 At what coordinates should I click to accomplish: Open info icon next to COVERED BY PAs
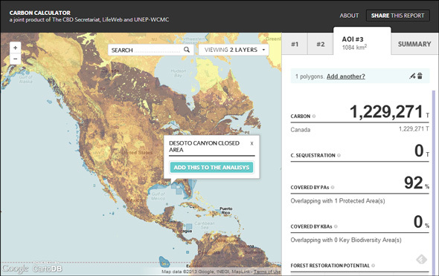[x=333, y=187]
